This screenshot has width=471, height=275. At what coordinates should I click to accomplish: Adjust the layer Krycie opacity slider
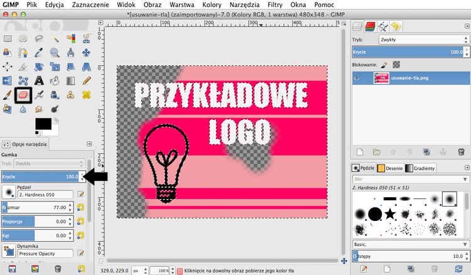pos(408,52)
